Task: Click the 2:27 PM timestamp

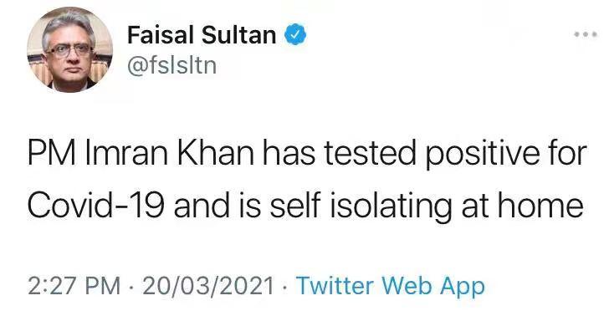Action: (x=74, y=287)
